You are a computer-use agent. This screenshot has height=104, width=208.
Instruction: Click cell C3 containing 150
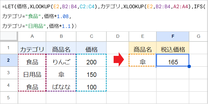(x=91, y=73)
